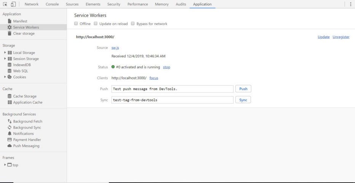Switch to the Audits tab

tap(181, 4)
